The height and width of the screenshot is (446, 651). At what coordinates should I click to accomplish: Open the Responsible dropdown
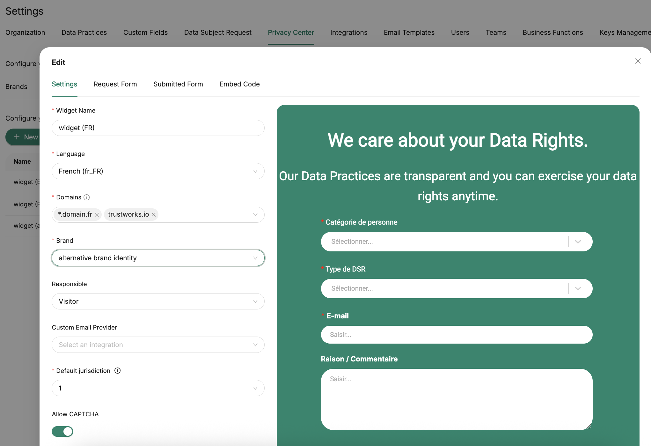[x=158, y=301]
